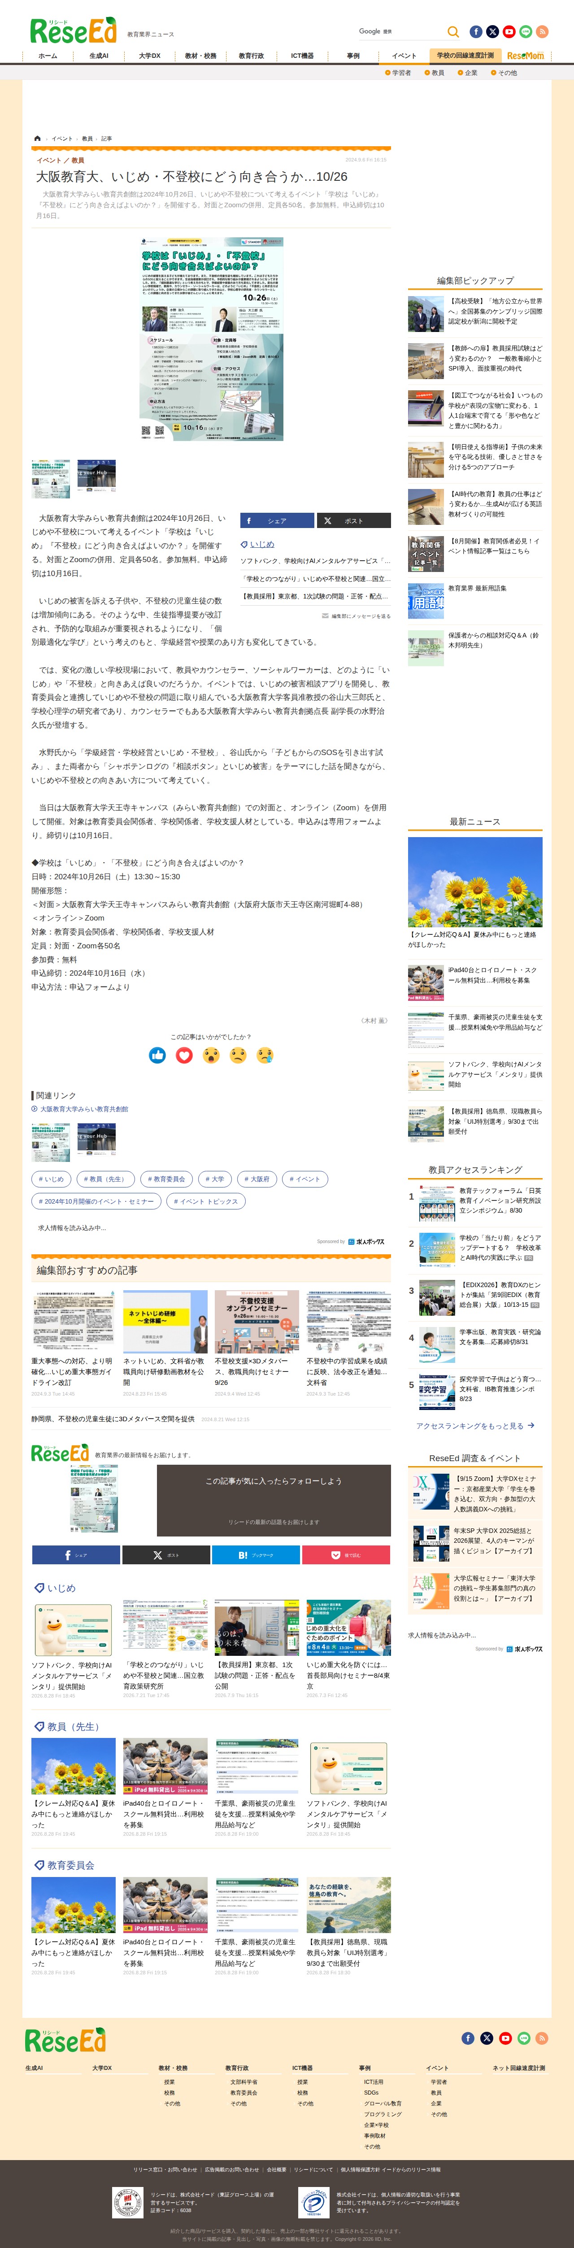Click the 教育委員会 section heading link
This screenshot has height=2248, width=574.
point(71,1865)
